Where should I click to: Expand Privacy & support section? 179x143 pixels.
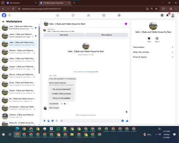153,57
